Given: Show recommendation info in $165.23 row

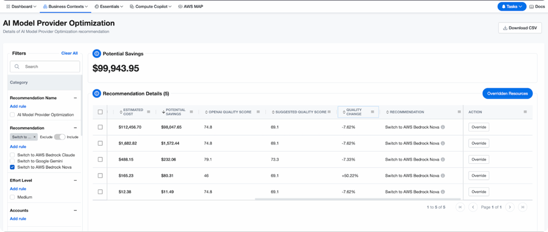Looking at the screenshot, I should click(443, 176).
